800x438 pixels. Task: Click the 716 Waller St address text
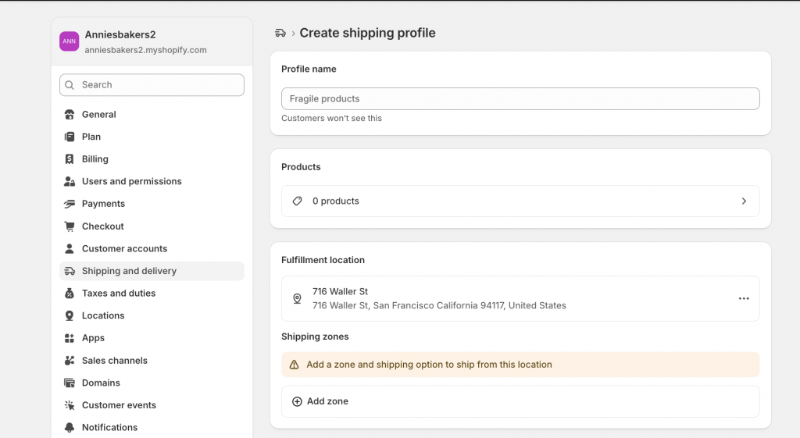click(439, 305)
